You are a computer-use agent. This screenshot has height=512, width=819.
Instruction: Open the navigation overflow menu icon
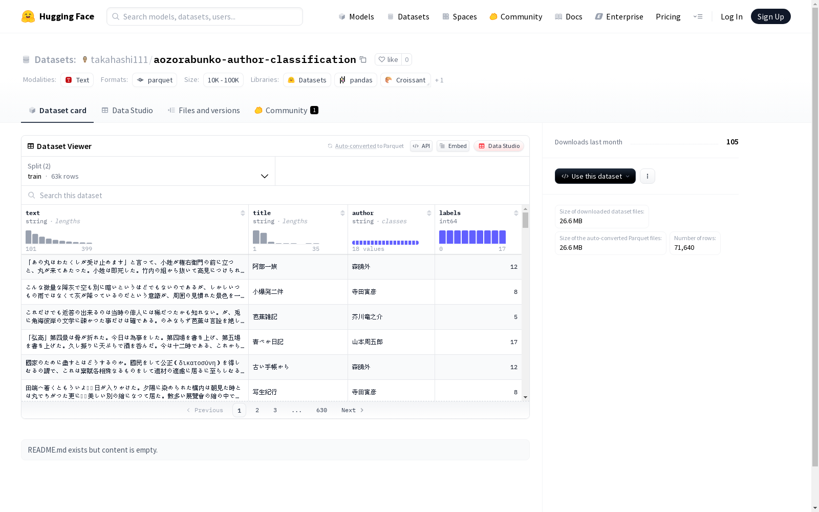698,16
